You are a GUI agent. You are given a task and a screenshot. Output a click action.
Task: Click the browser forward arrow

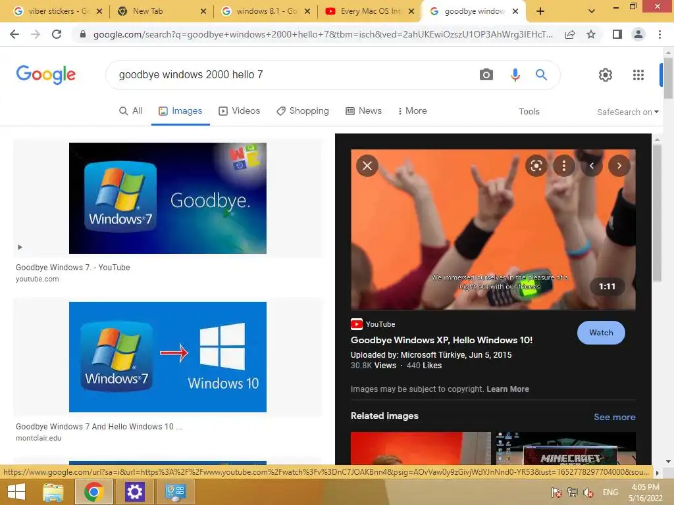click(36, 34)
